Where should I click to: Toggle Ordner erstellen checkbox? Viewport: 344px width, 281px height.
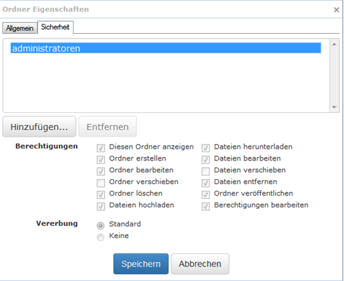(x=100, y=160)
